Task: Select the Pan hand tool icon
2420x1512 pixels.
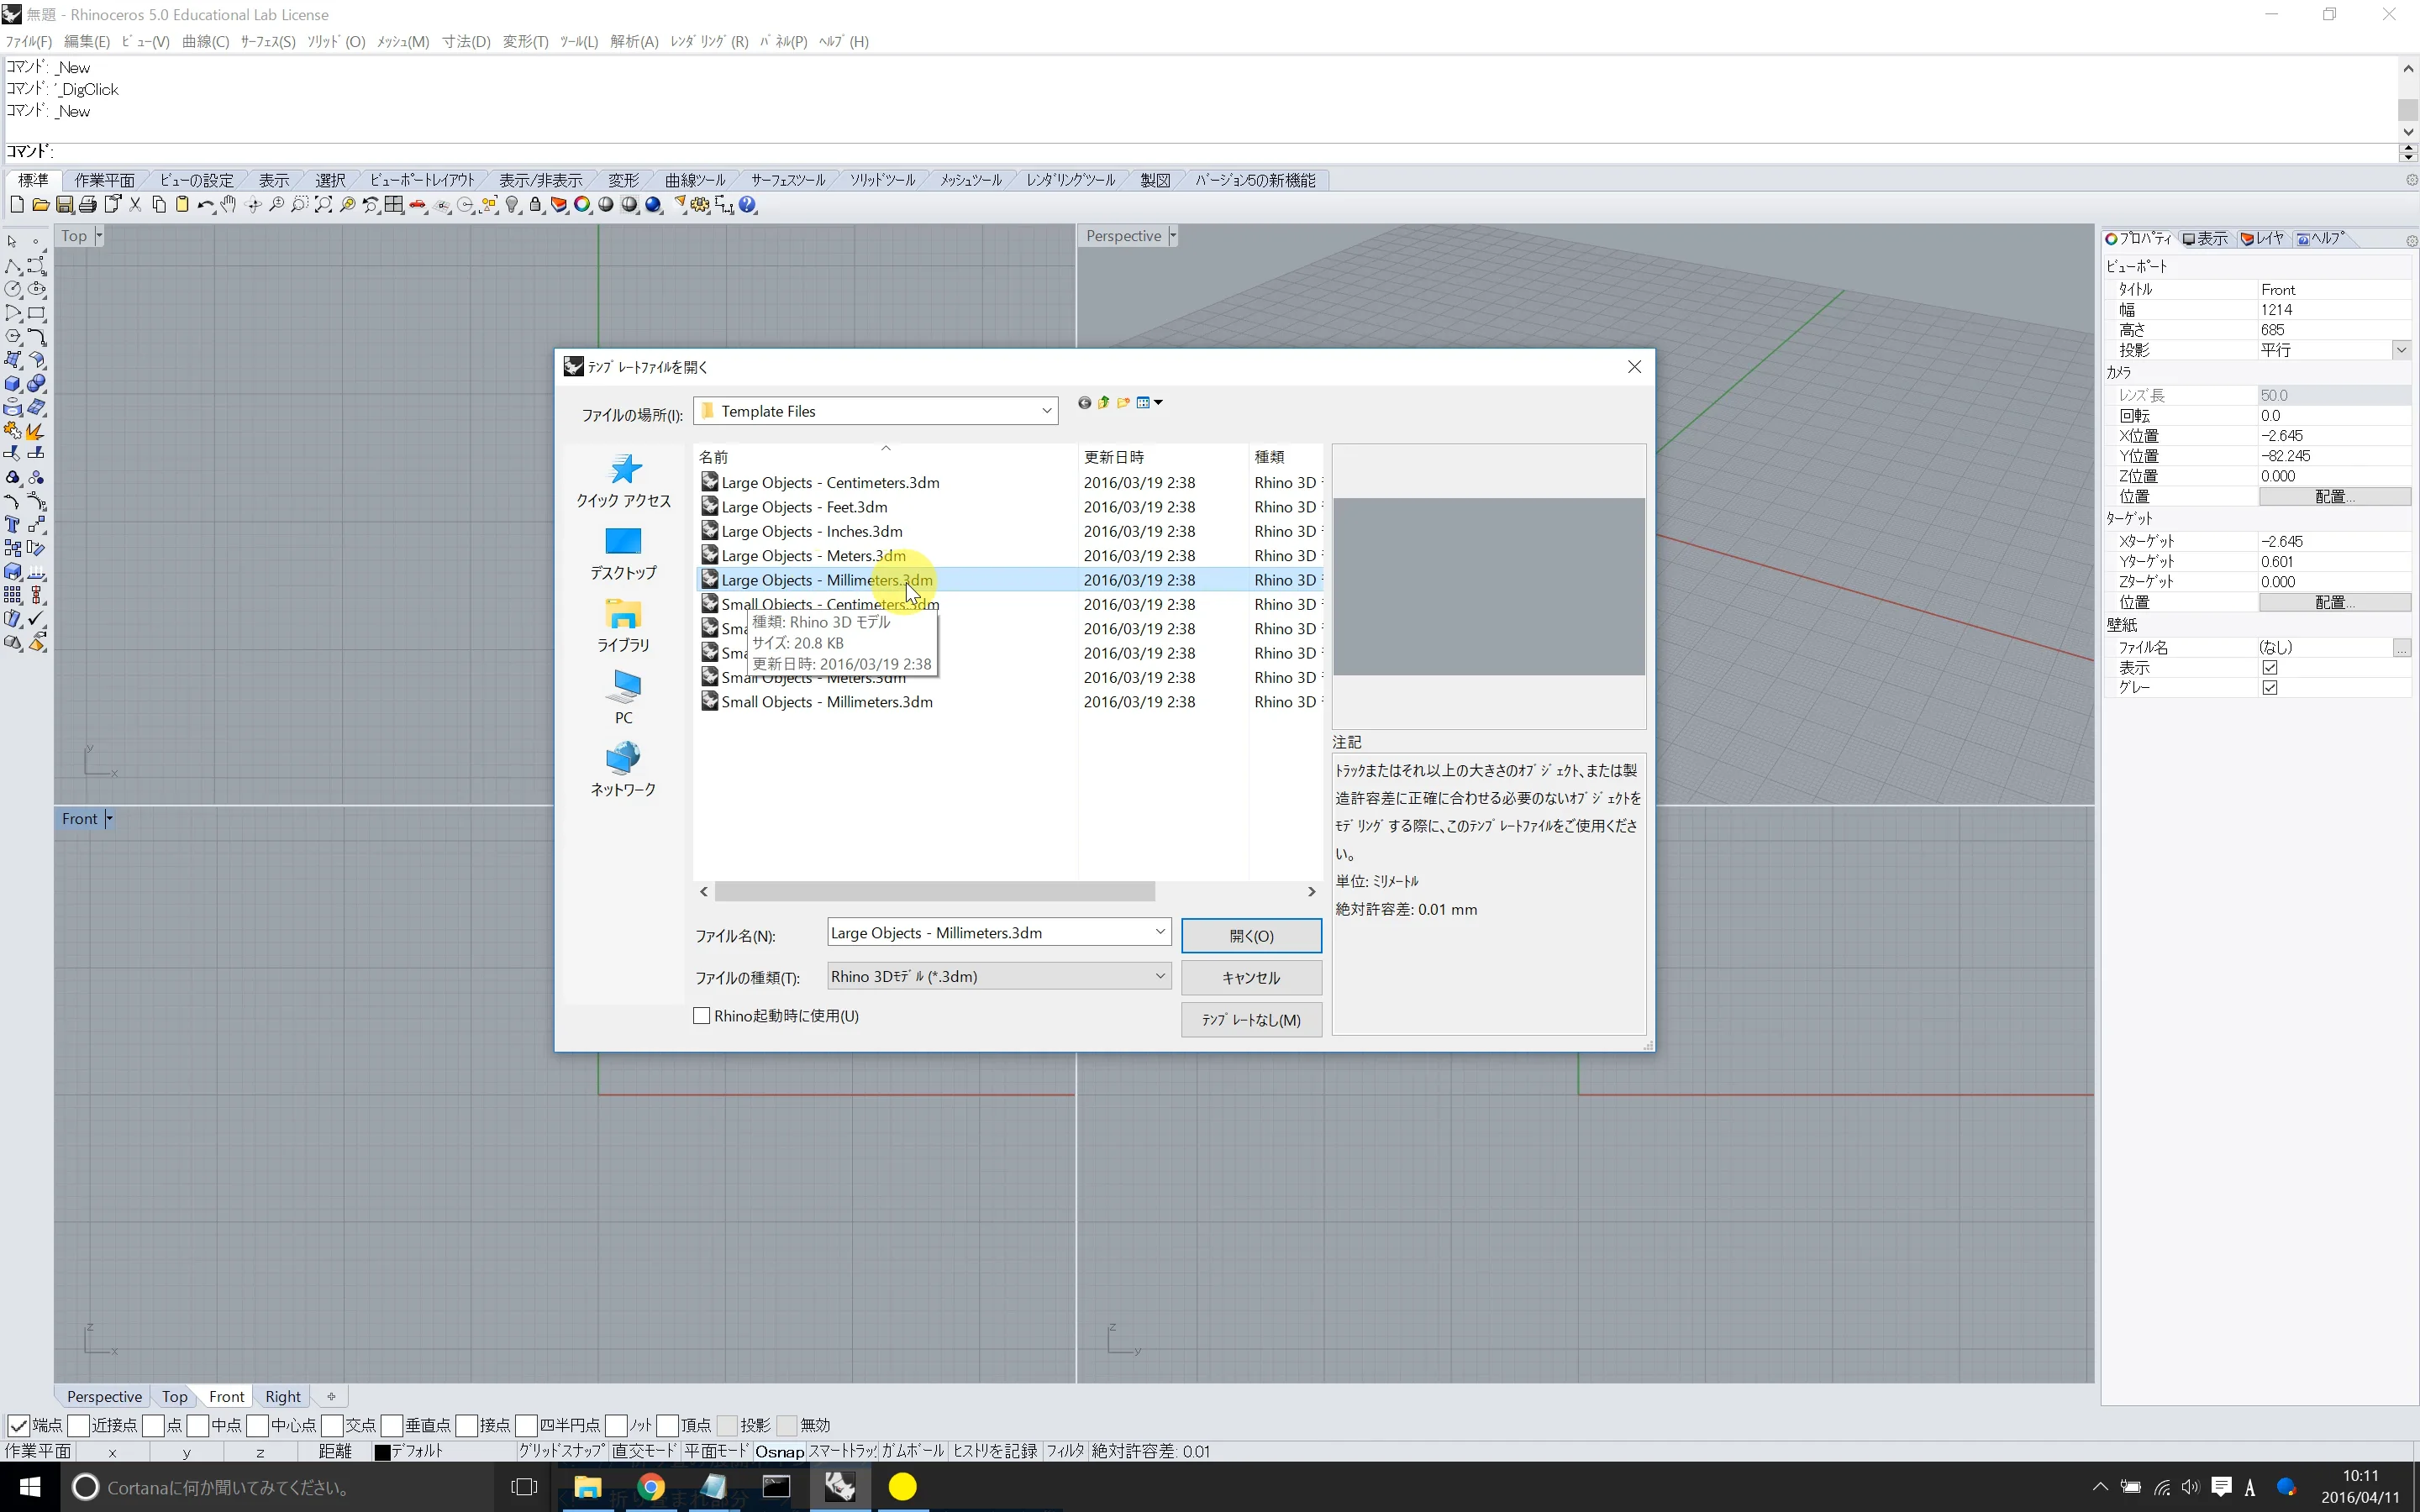Action: [x=229, y=205]
